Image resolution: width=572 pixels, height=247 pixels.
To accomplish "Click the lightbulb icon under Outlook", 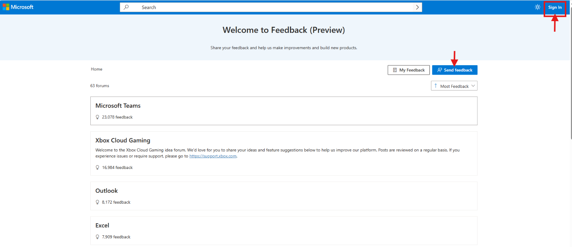I will 98,202.
